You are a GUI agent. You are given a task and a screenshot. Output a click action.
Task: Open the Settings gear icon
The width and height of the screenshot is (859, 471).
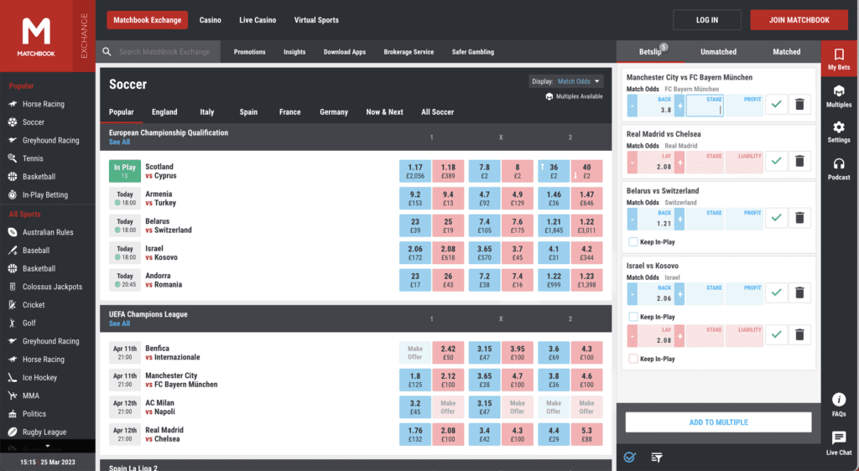(x=839, y=127)
